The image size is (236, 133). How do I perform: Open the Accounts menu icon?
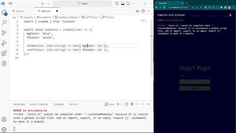[4, 119]
